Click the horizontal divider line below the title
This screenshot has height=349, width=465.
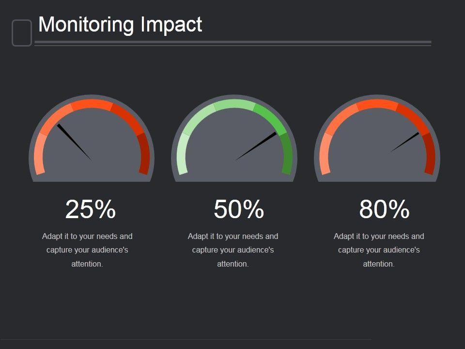(232, 43)
